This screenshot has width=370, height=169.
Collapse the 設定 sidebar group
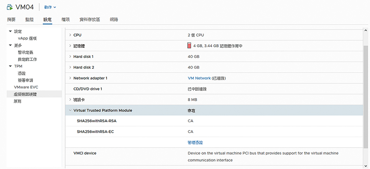[x=10, y=31]
